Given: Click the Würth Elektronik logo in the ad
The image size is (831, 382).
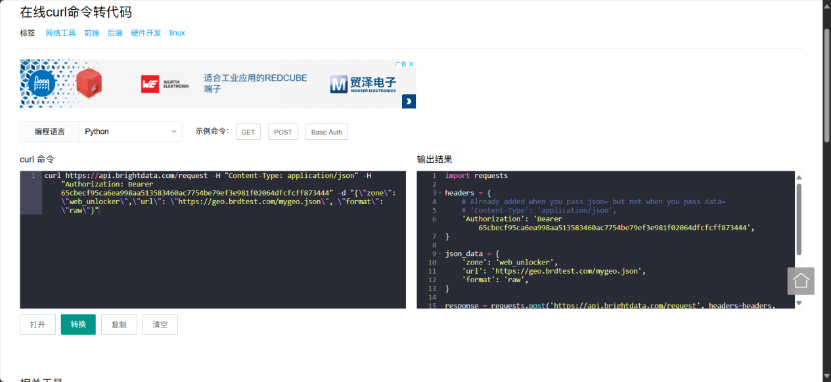Looking at the screenshot, I should pyautogui.click(x=164, y=84).
